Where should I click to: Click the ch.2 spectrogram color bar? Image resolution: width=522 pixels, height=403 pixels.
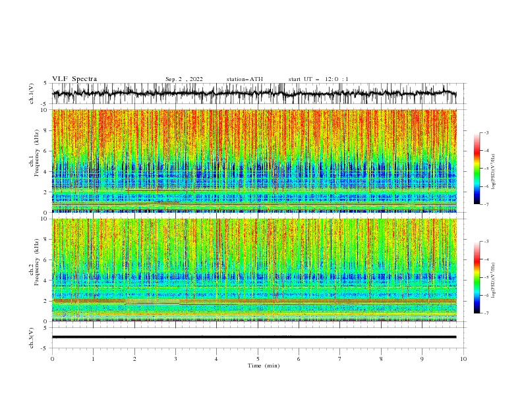point(477,277)
